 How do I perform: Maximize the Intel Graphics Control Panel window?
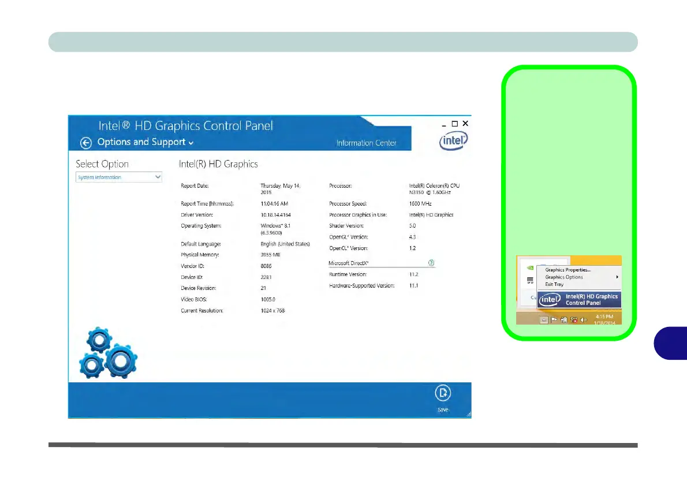click(x=455, y=124)
